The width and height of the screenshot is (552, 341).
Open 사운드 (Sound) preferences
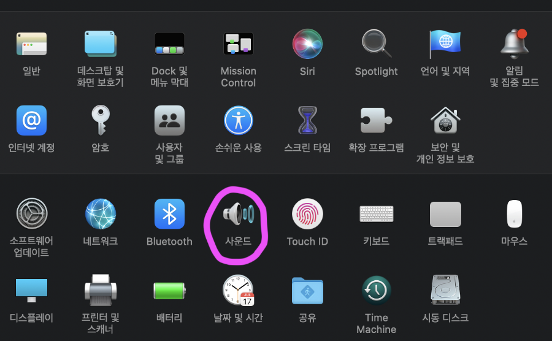(x=239, y=213)
